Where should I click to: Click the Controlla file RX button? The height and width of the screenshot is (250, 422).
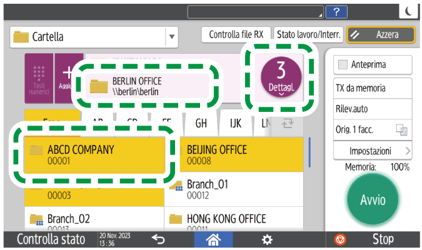coord(236,35)
